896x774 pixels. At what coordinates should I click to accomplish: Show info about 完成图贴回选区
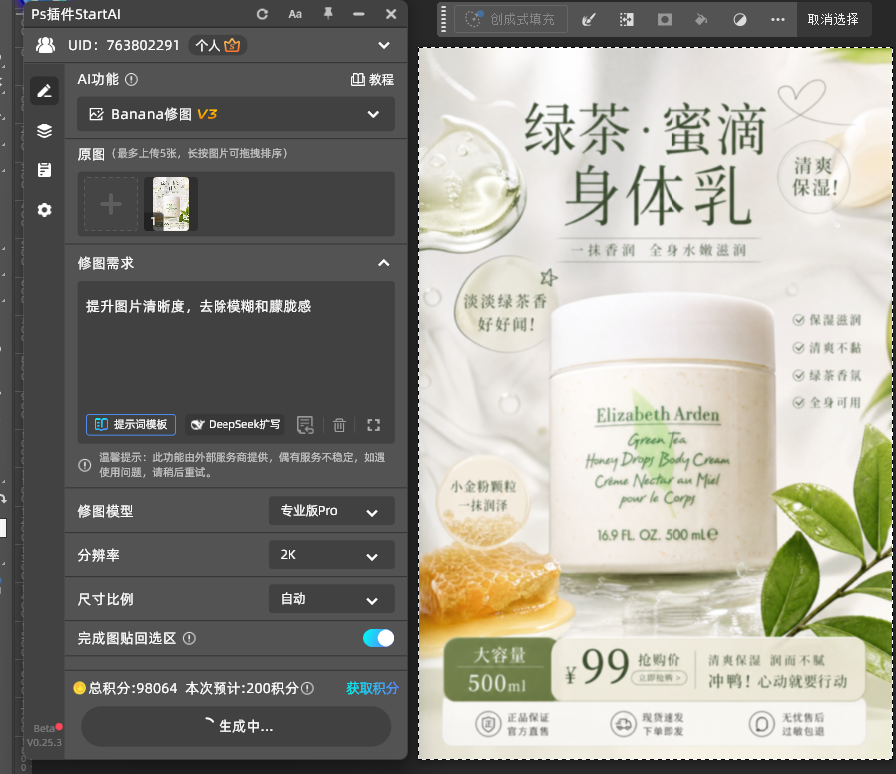tap(190, 638)
